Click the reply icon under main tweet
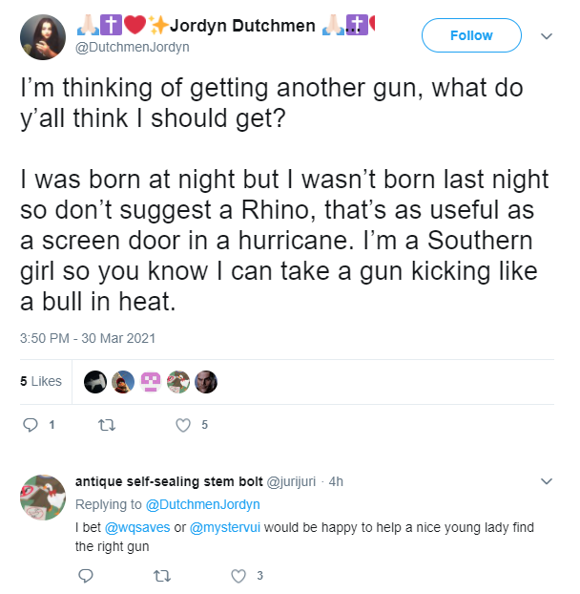580x594 pixels. click(x=31, y=425)
